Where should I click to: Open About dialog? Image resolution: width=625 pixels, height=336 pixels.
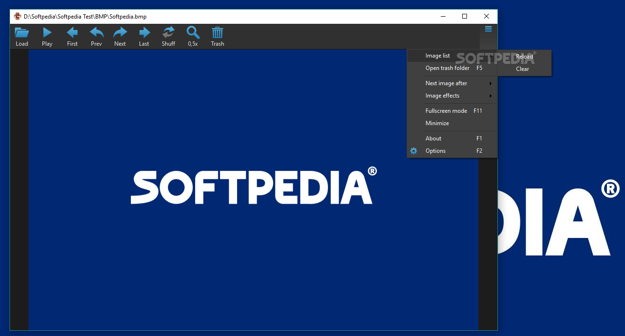click(x=452, y=138)
